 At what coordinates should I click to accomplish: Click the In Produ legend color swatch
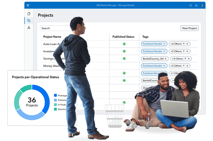point(55,105)
